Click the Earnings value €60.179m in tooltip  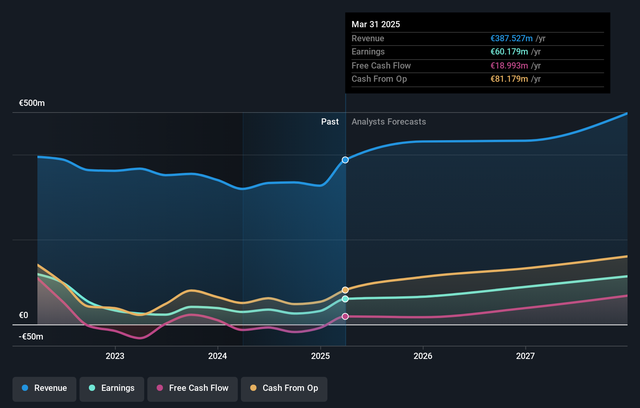click(x=509, y=51)
